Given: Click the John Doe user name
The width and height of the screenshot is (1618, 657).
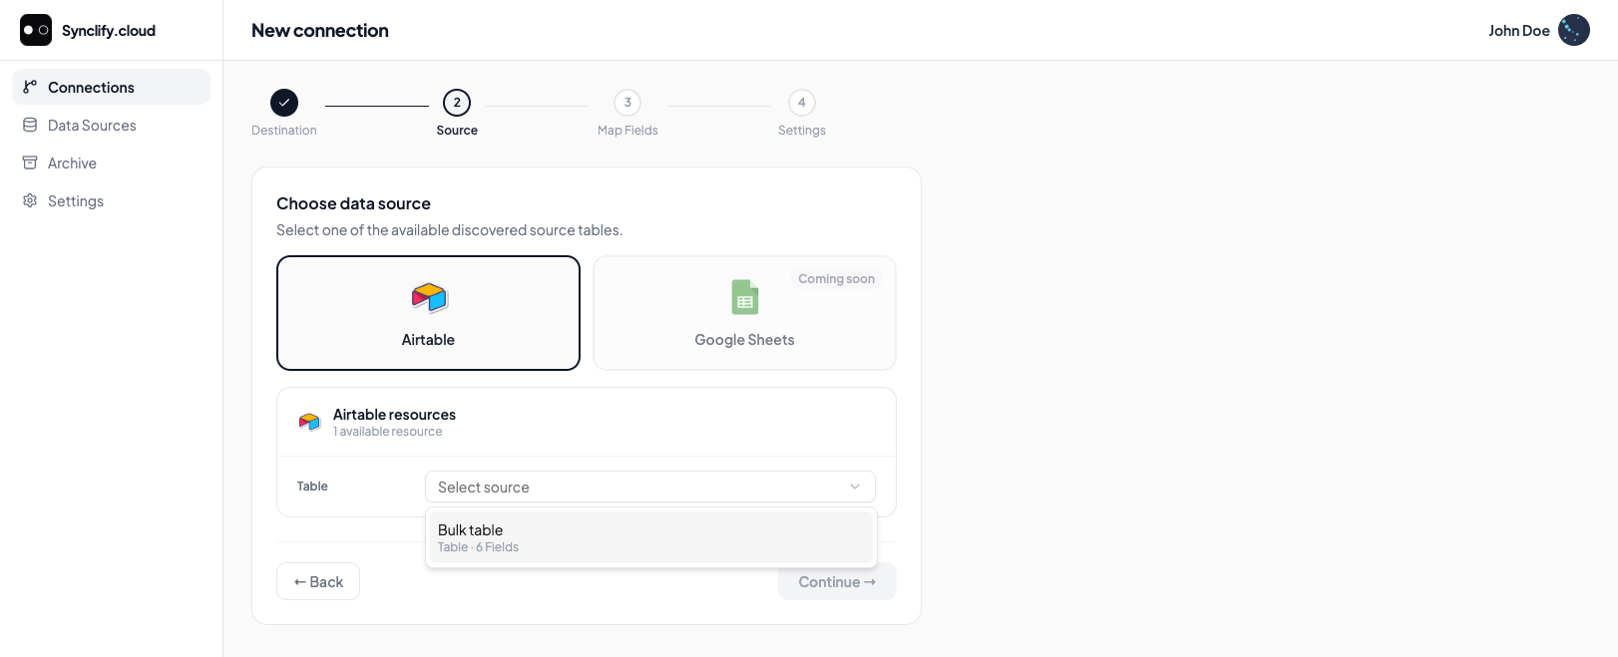Looking at the screenshot, I should (x=1518, y=31).
